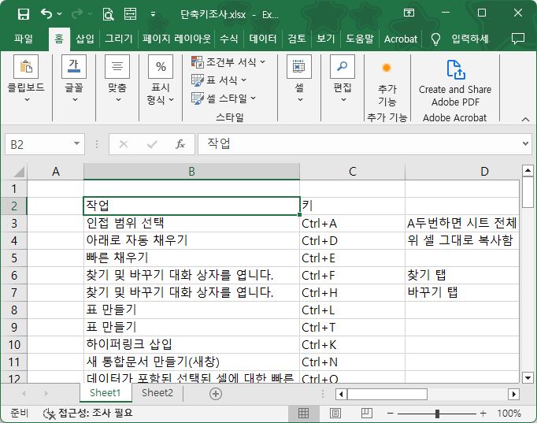
Task: Open the 검토 tab
Action: pyautogui.click(x=297, y=39)
